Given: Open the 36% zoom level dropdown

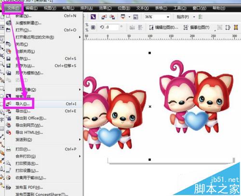Looking at the screenshot, I should coord(168,17).
